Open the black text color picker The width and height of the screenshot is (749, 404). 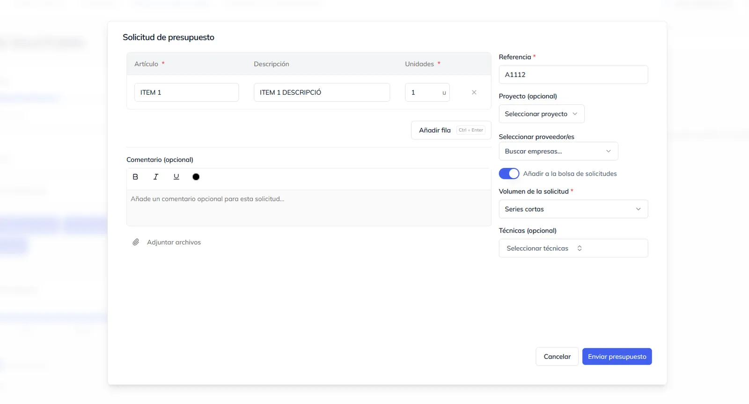click(x=196, y=177)
